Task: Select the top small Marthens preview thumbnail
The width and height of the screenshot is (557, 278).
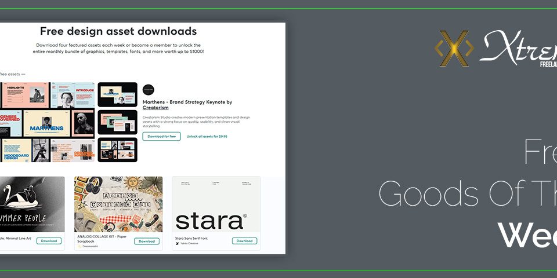Action: 118,94
